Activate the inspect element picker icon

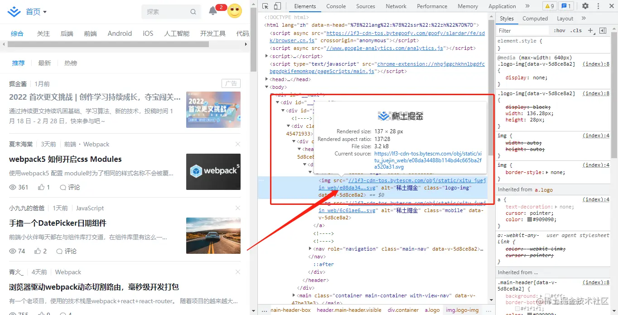(x=266, y=6)
